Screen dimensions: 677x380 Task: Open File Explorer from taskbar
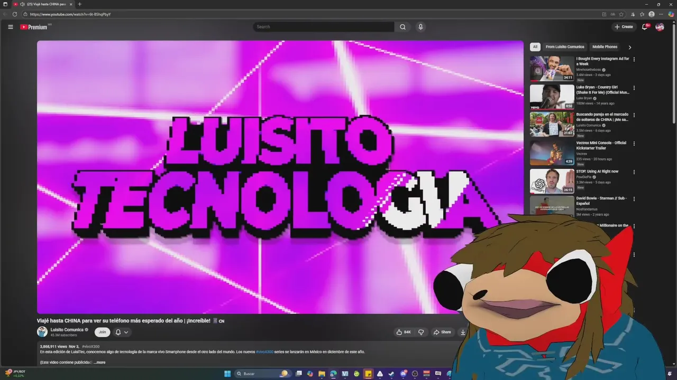click(322, 374)
